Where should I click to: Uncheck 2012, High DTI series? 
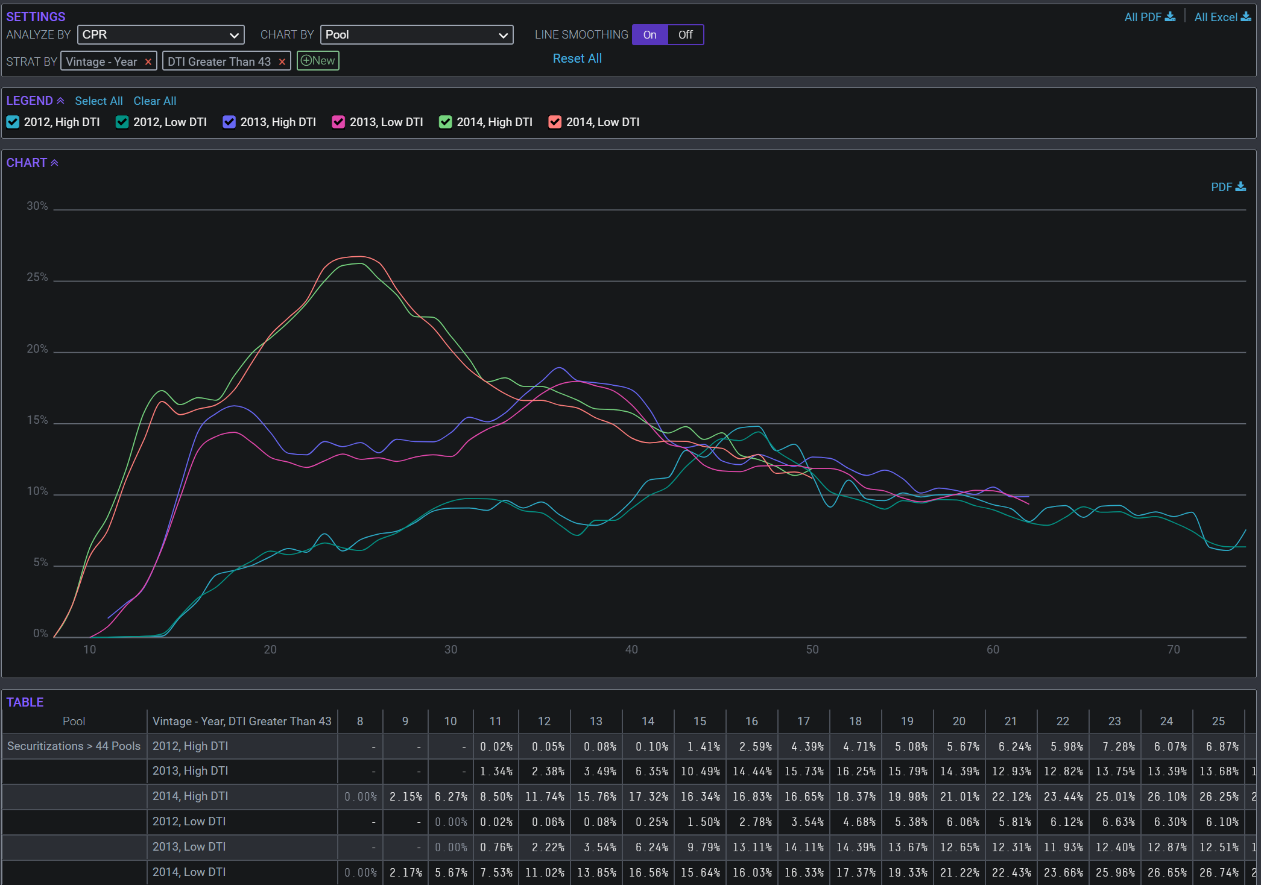pos(13,122)
